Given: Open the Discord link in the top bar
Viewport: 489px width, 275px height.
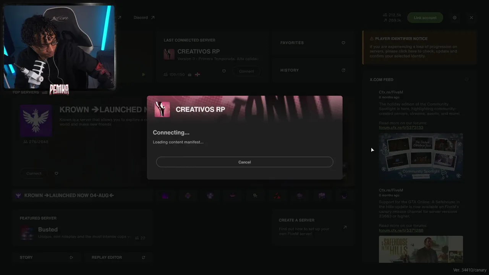Looking at the screenshot, I should [x=144, y=18].
